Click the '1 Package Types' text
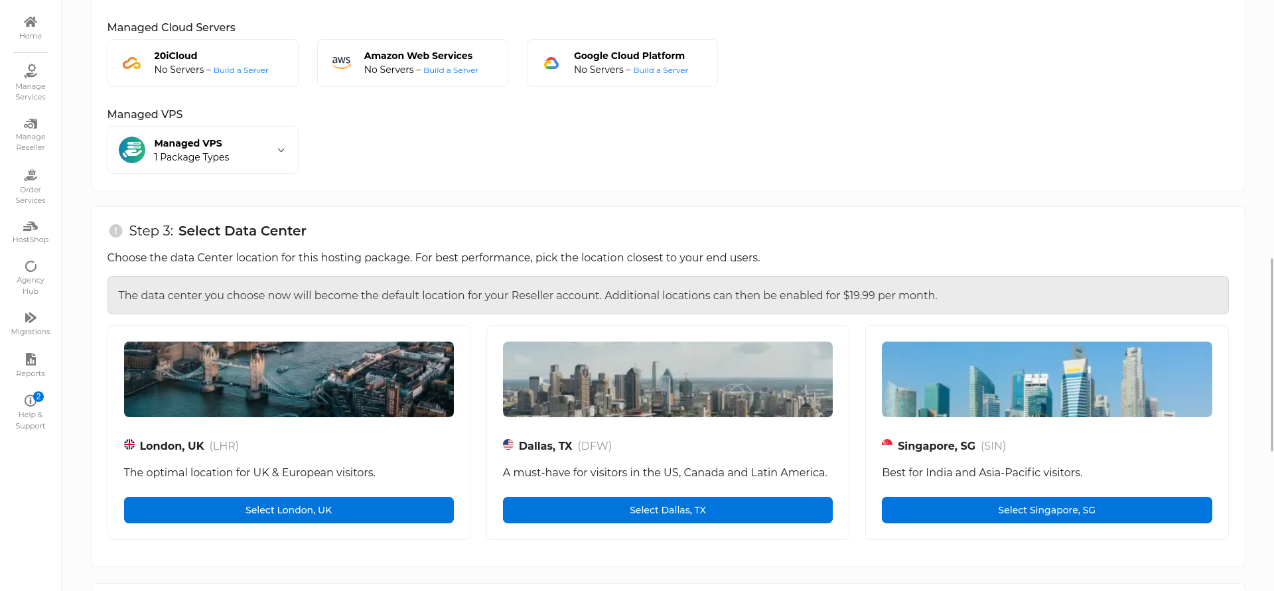 pos(192,157)
